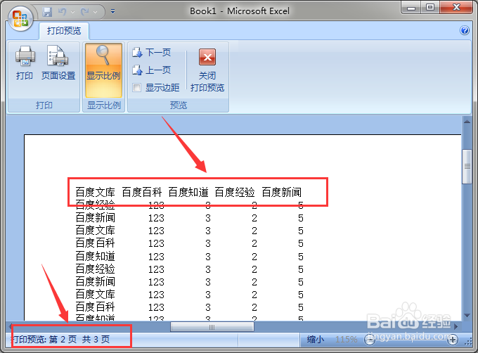Click header cell 百度经验 in preview

[x=235, y=193]
